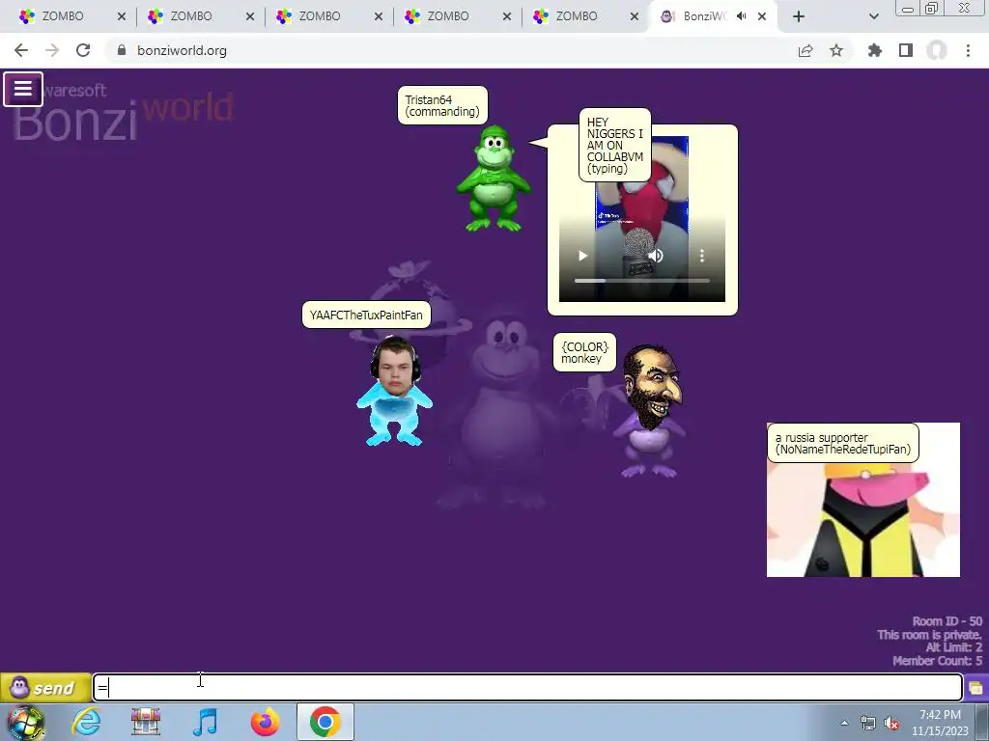Image resolution: width=989 pixels, height=741 pixels.
Task: Open the taskbar store icon
Action: [x=146, y=722]
